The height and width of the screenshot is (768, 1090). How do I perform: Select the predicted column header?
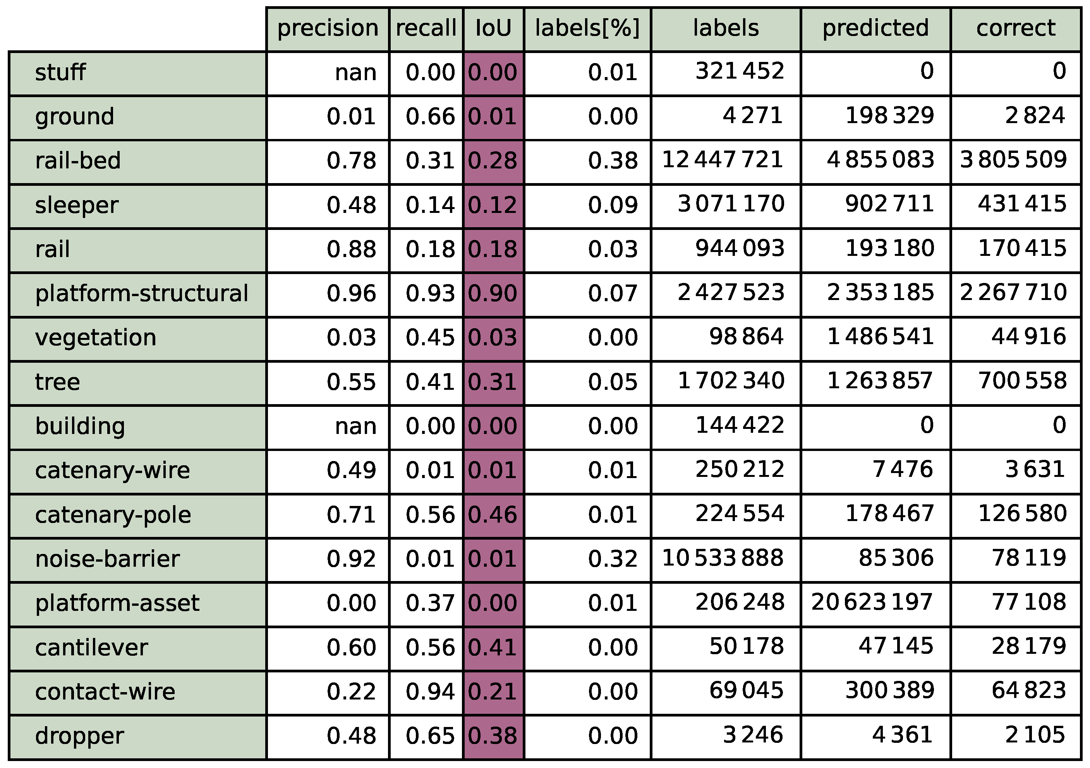point(875,29)
